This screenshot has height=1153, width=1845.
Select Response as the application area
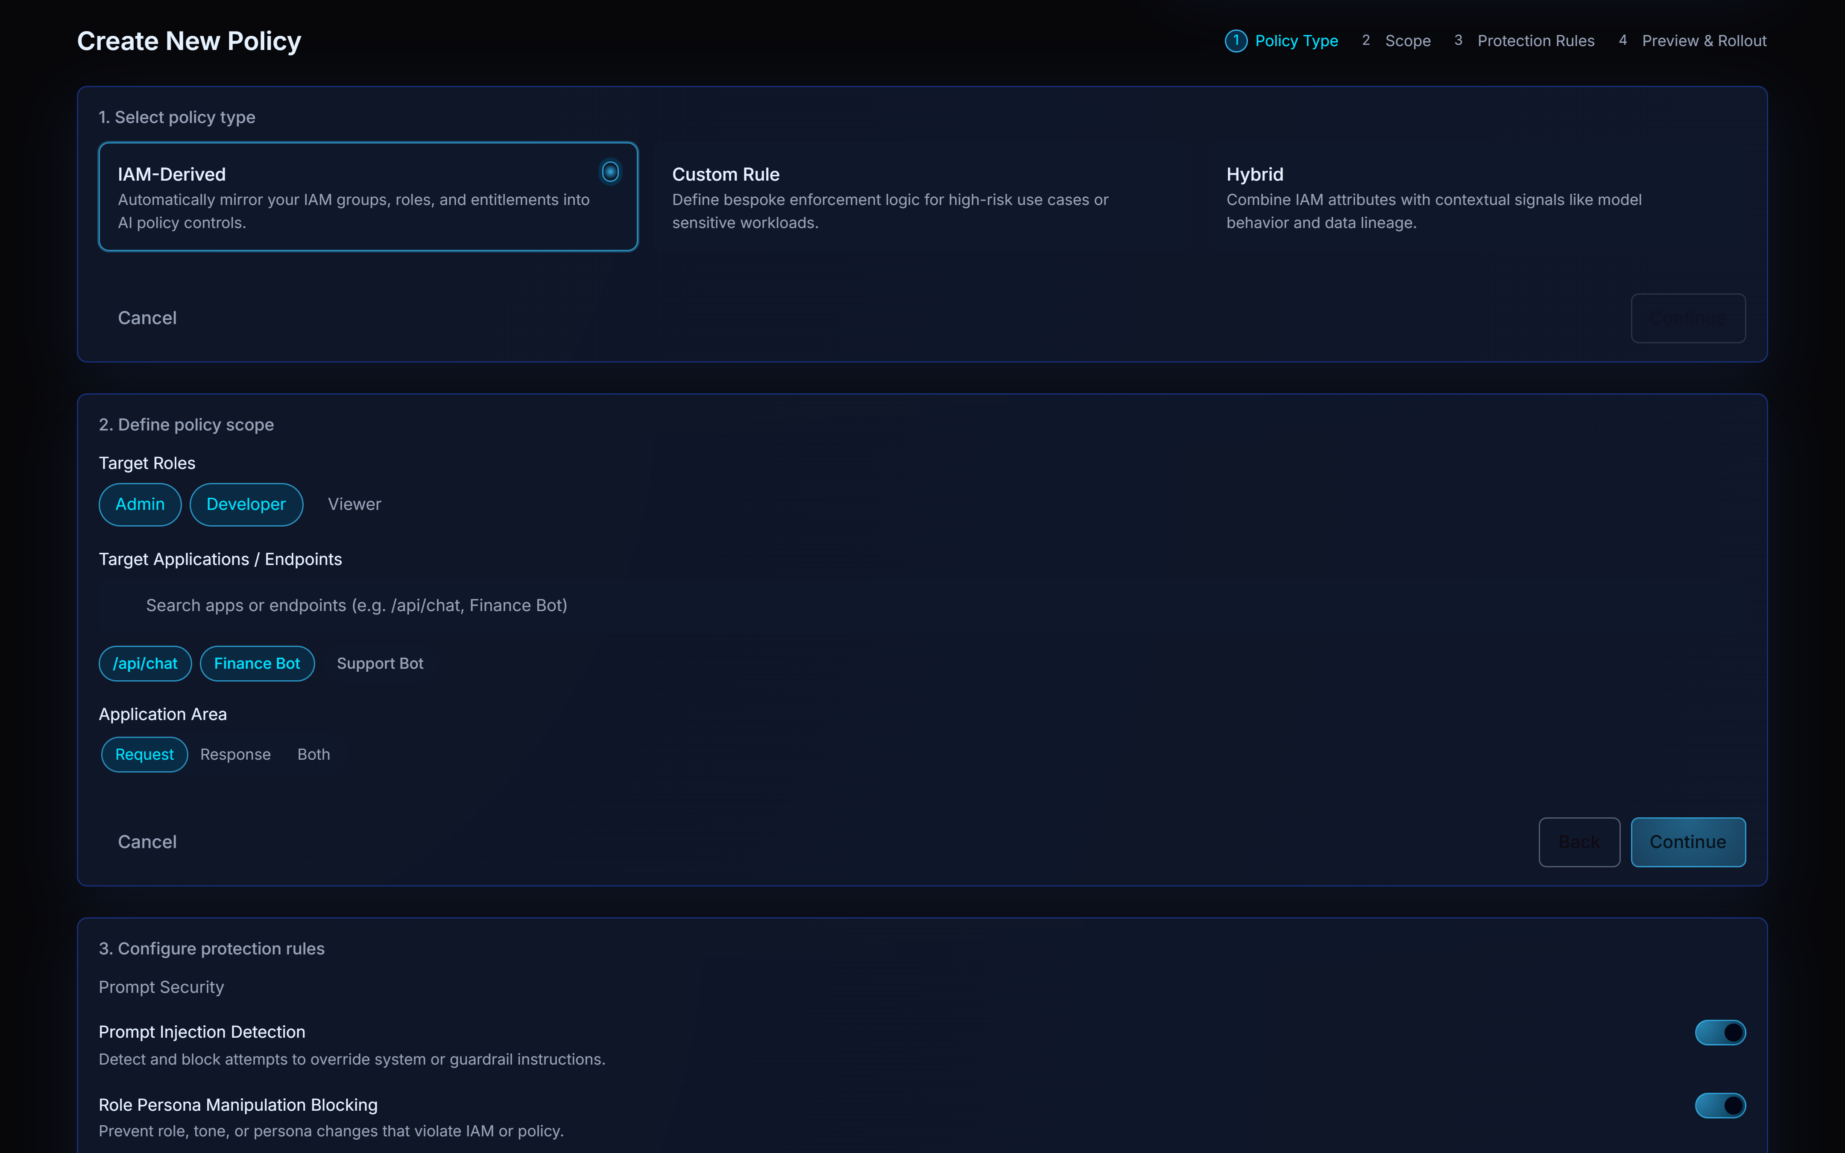tap(235, 754)
